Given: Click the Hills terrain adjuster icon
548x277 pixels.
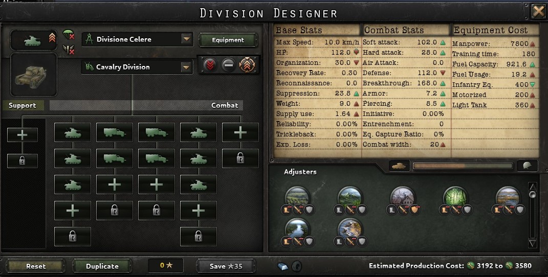Looking at the screenshot, I should pos(350,198).
